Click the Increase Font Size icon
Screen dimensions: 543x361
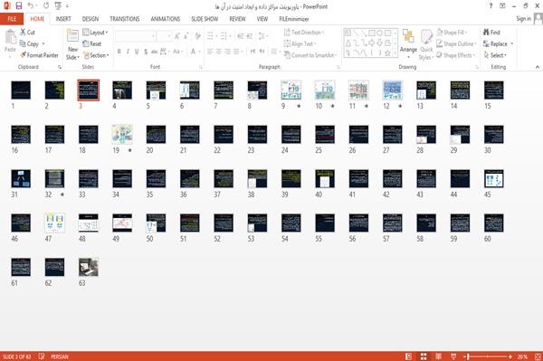(x=177, y=36)
